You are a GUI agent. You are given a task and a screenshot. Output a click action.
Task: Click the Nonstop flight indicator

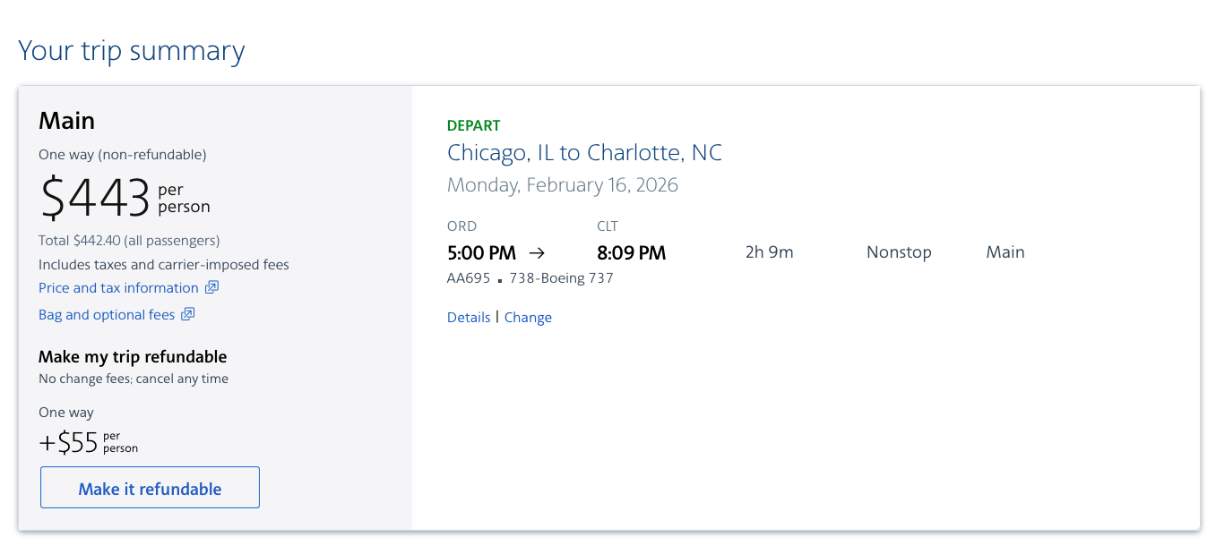pos(899,252)
